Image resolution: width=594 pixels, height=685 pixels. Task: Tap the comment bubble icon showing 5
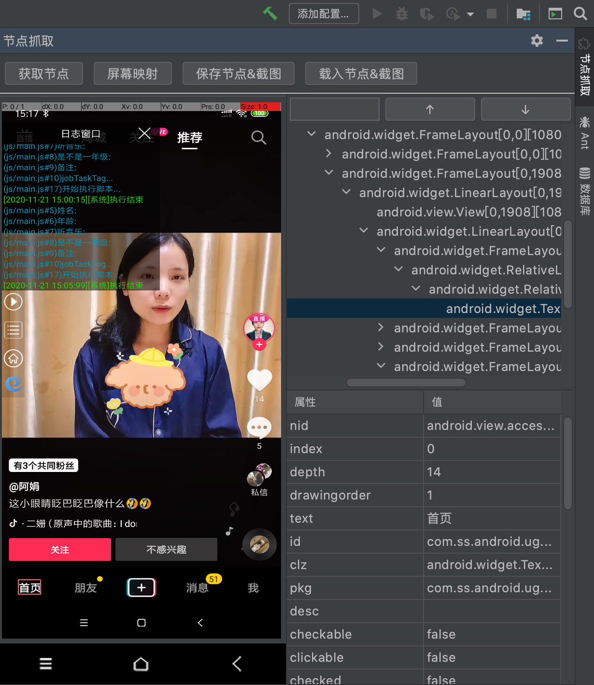(259, 428)
